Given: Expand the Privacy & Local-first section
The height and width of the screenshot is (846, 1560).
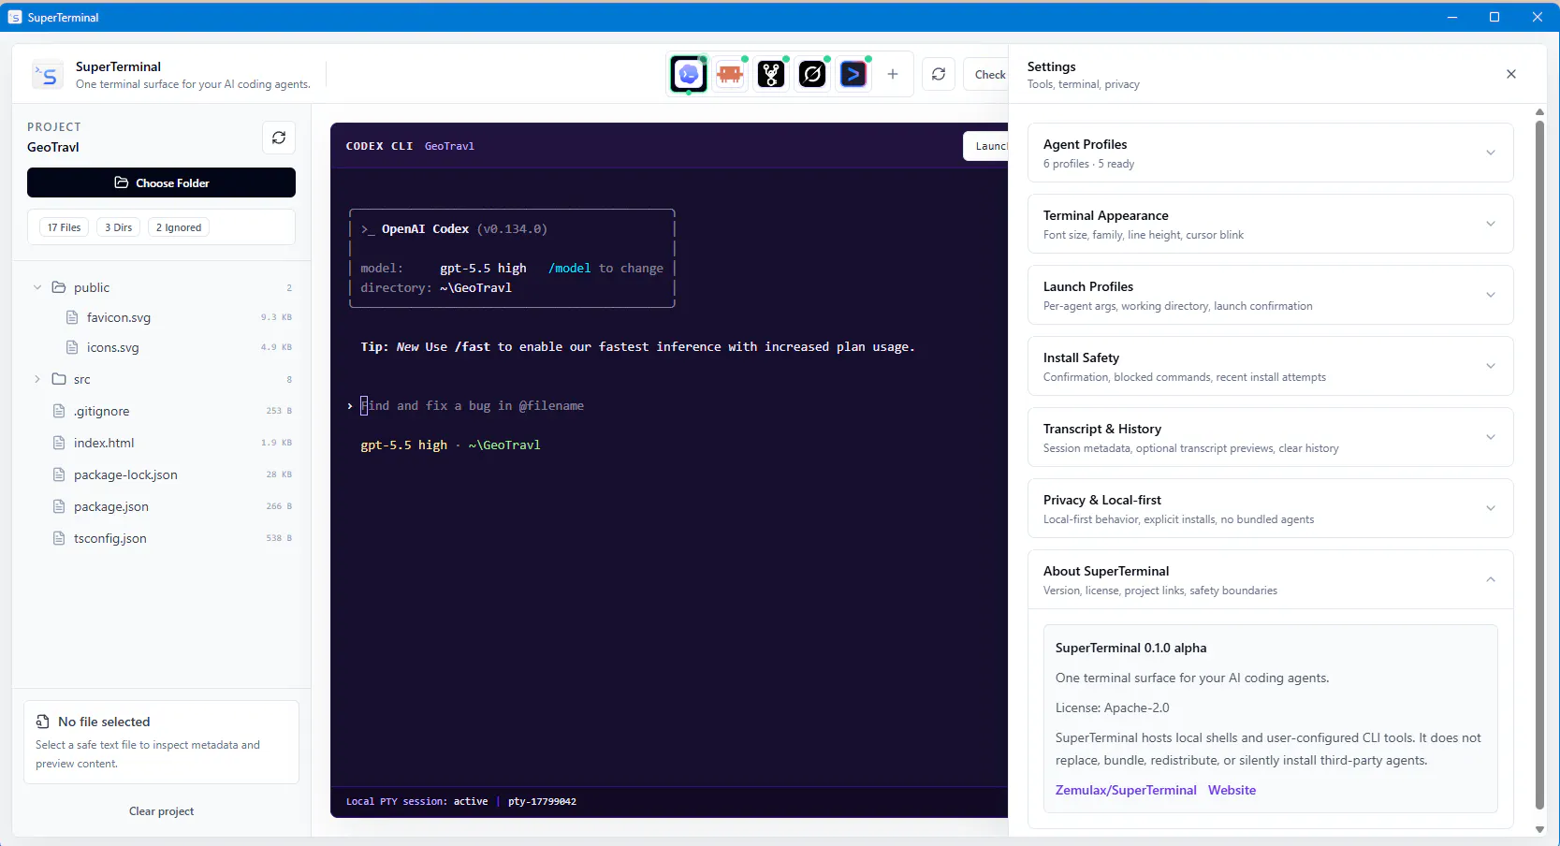Looking at the screenshot, I should click(x=1270, y=508).
